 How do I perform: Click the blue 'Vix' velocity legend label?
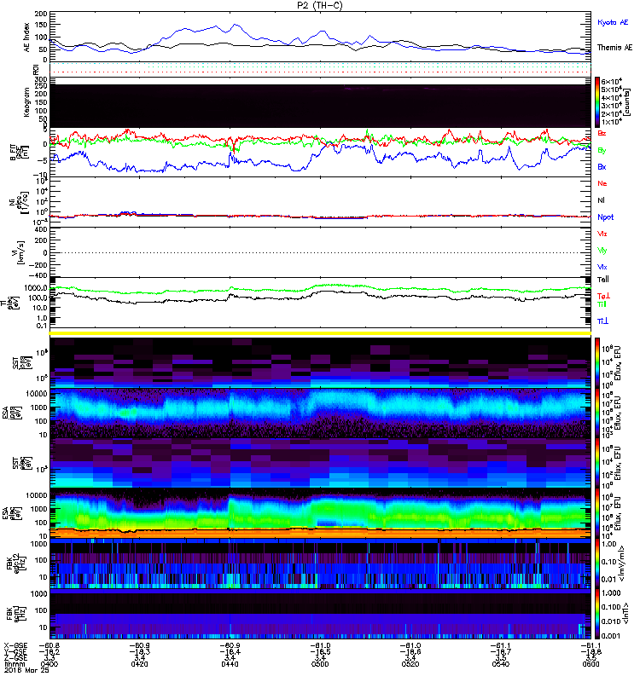pyautogui.click(x=602, y=267)
